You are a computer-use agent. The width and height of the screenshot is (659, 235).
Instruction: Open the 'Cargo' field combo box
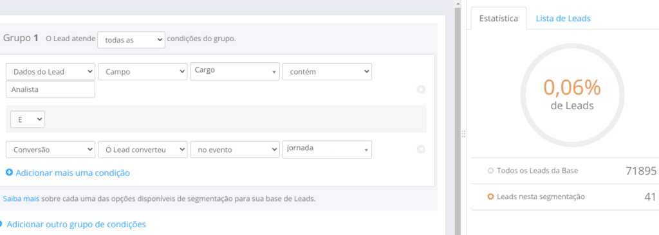[235, 72]
